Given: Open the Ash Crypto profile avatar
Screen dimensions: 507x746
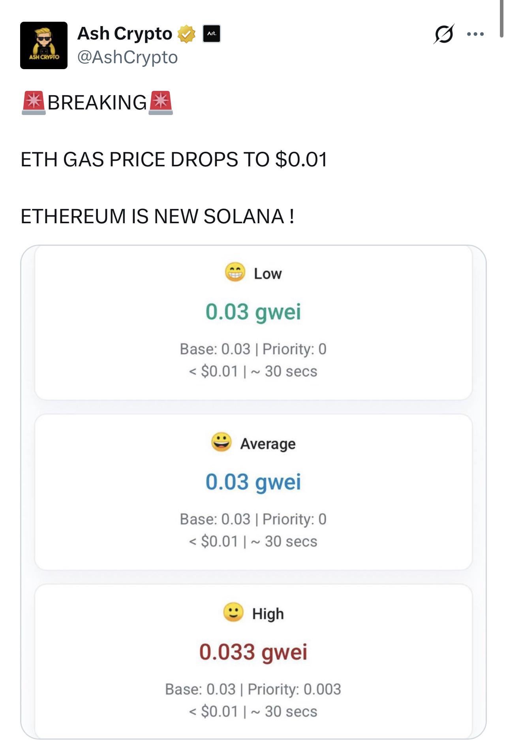Looking at the screenshot, I should [x=44, y=45].
